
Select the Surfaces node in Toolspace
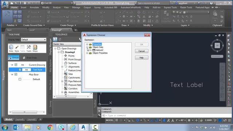click(72, 63)
